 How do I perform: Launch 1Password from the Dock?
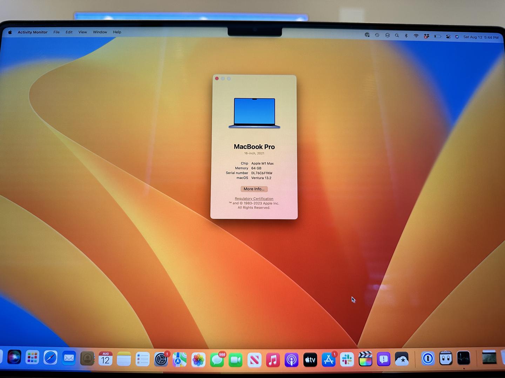coord(427,358)
